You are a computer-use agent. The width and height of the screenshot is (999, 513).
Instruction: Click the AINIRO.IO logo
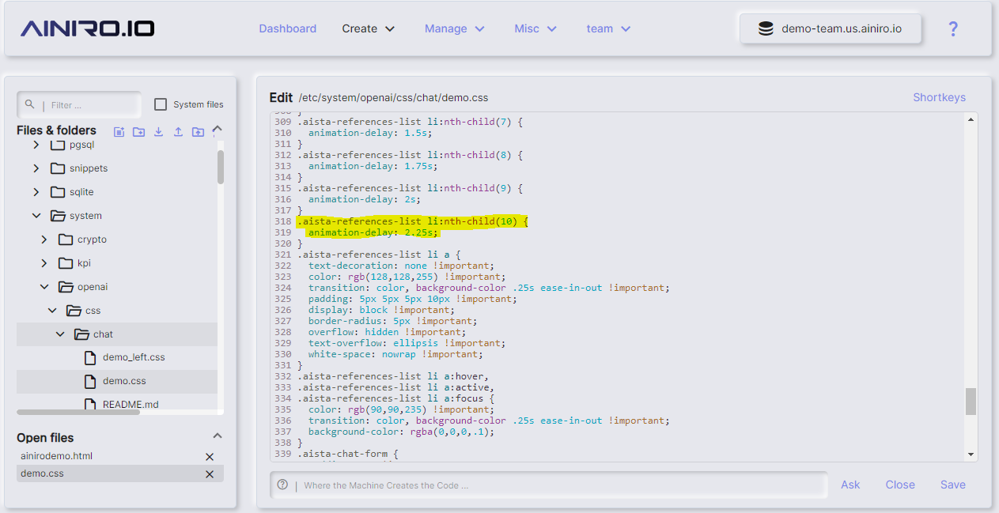tap(87, 28)
